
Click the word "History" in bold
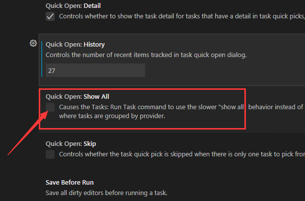pyautogui.click(x=94, y=45)
